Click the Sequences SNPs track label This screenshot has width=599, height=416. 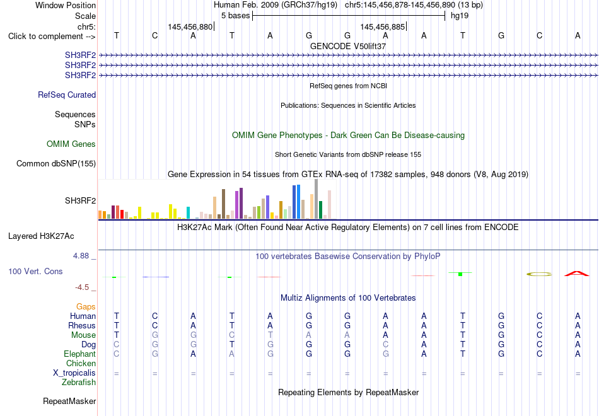click(x=75, y=119)
